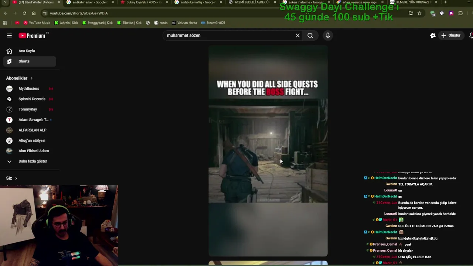Start voice search with microphone icon
This screenshot has width=473, height=266.
pos(328,35)
